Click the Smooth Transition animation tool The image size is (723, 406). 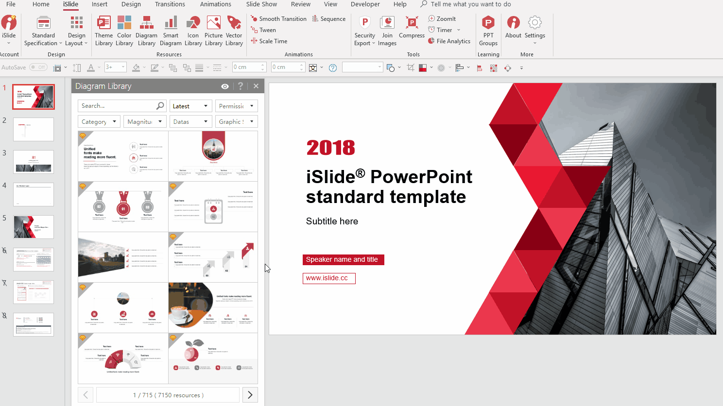tap(278, 18)
